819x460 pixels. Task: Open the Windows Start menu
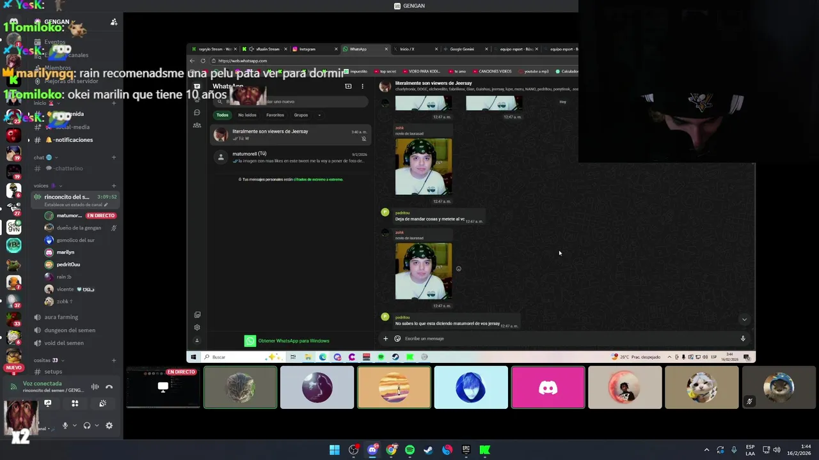coord(335,450)
